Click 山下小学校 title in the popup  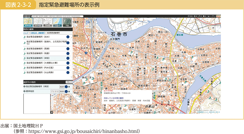pos(108,91)
